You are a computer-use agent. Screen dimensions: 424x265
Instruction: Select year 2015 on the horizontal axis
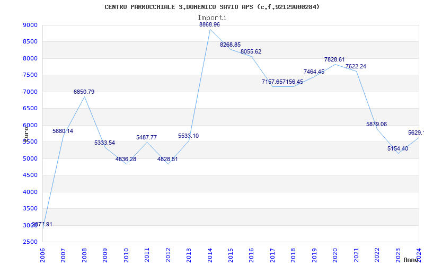point(231,255)
